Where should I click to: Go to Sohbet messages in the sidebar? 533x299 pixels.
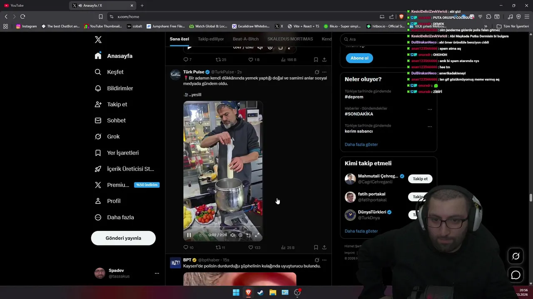(x=110, y=120)
